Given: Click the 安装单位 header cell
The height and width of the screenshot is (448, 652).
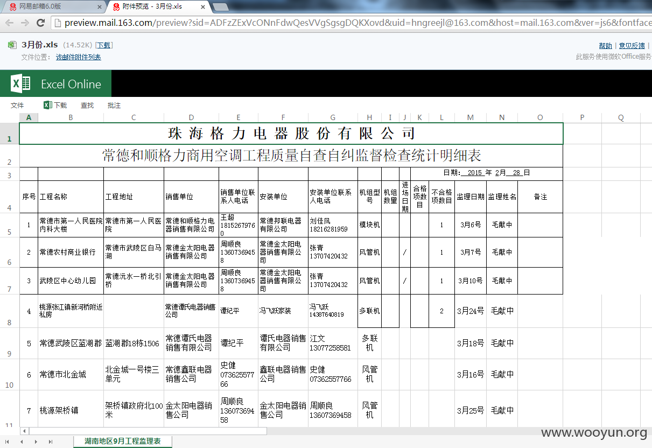Looking at the screenshot, I should tap(283, 197).
